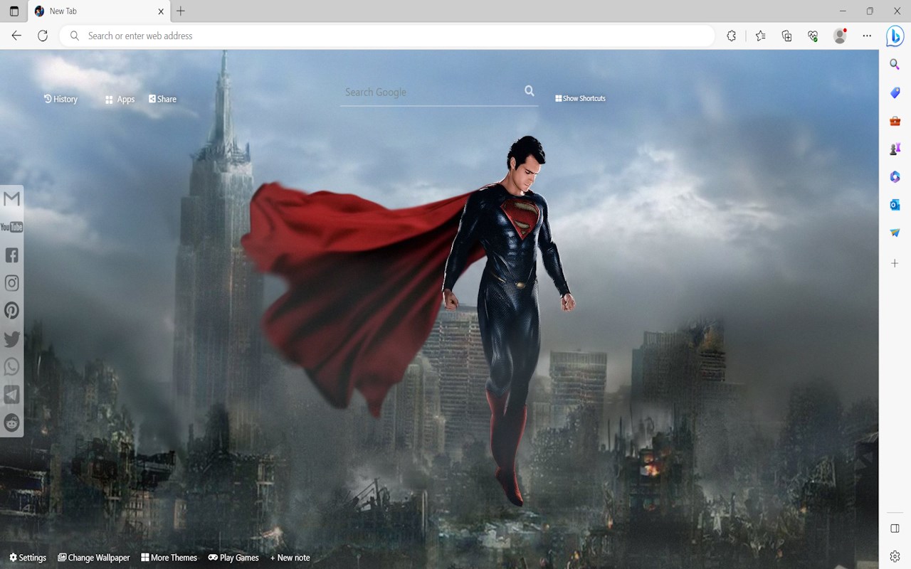This screenshot has height=569, width=911.
Task: Open the History link
Action: [x=60, y=99]
